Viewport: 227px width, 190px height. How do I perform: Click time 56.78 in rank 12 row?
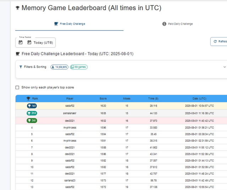[x=154, y=180]
